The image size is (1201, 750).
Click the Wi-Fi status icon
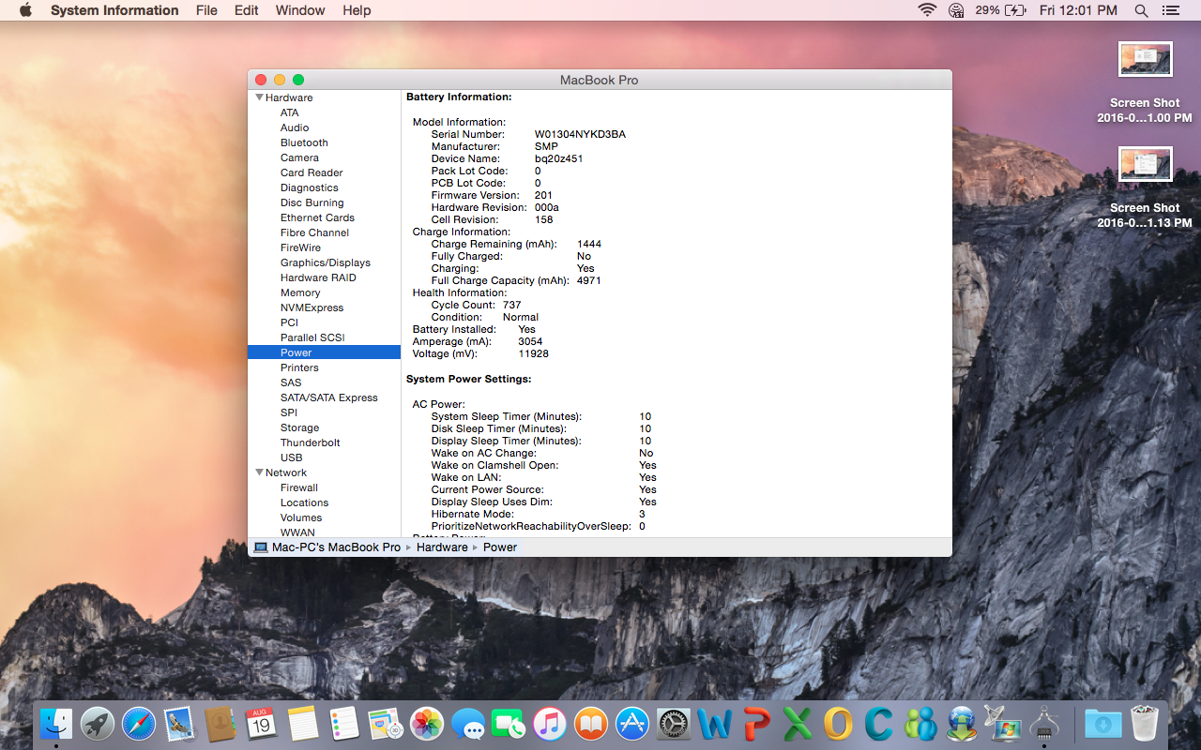click(x=927, y=10)
